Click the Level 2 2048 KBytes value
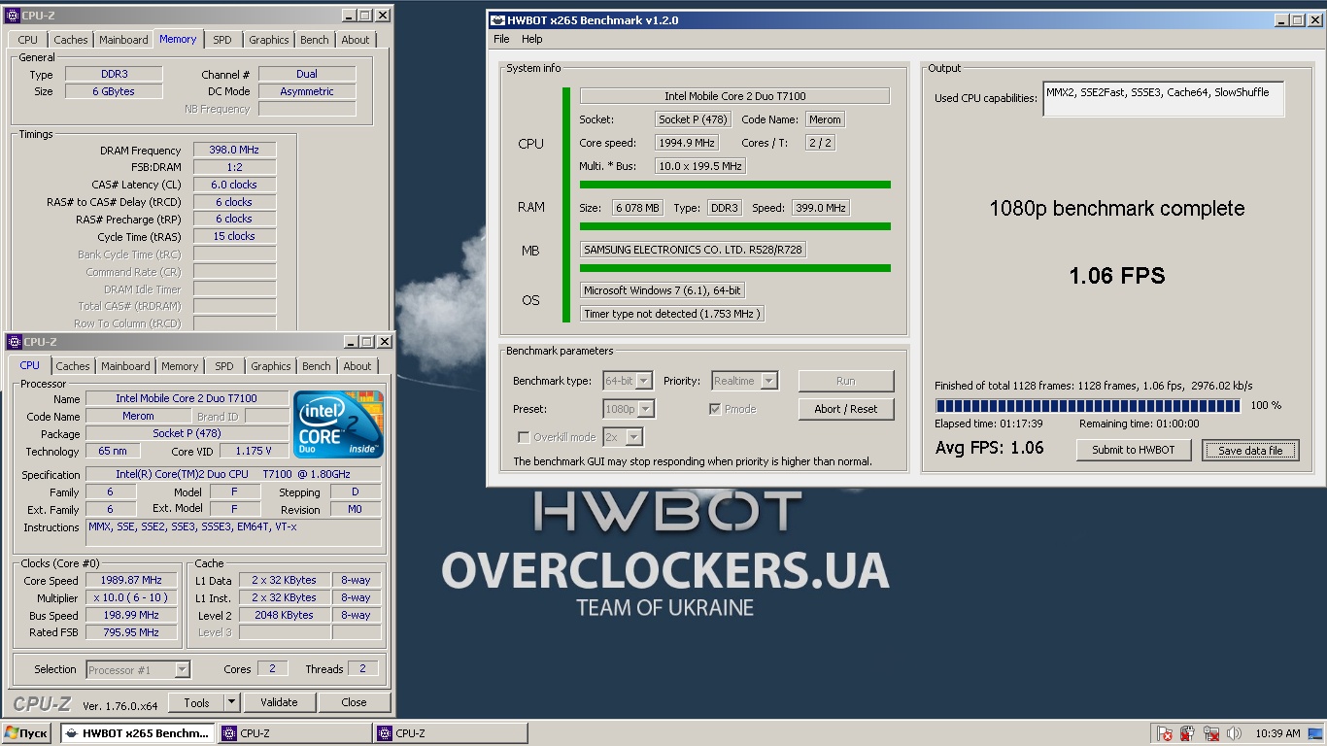This screenshot has height=746, width=1327. click(x=284, y=615)
